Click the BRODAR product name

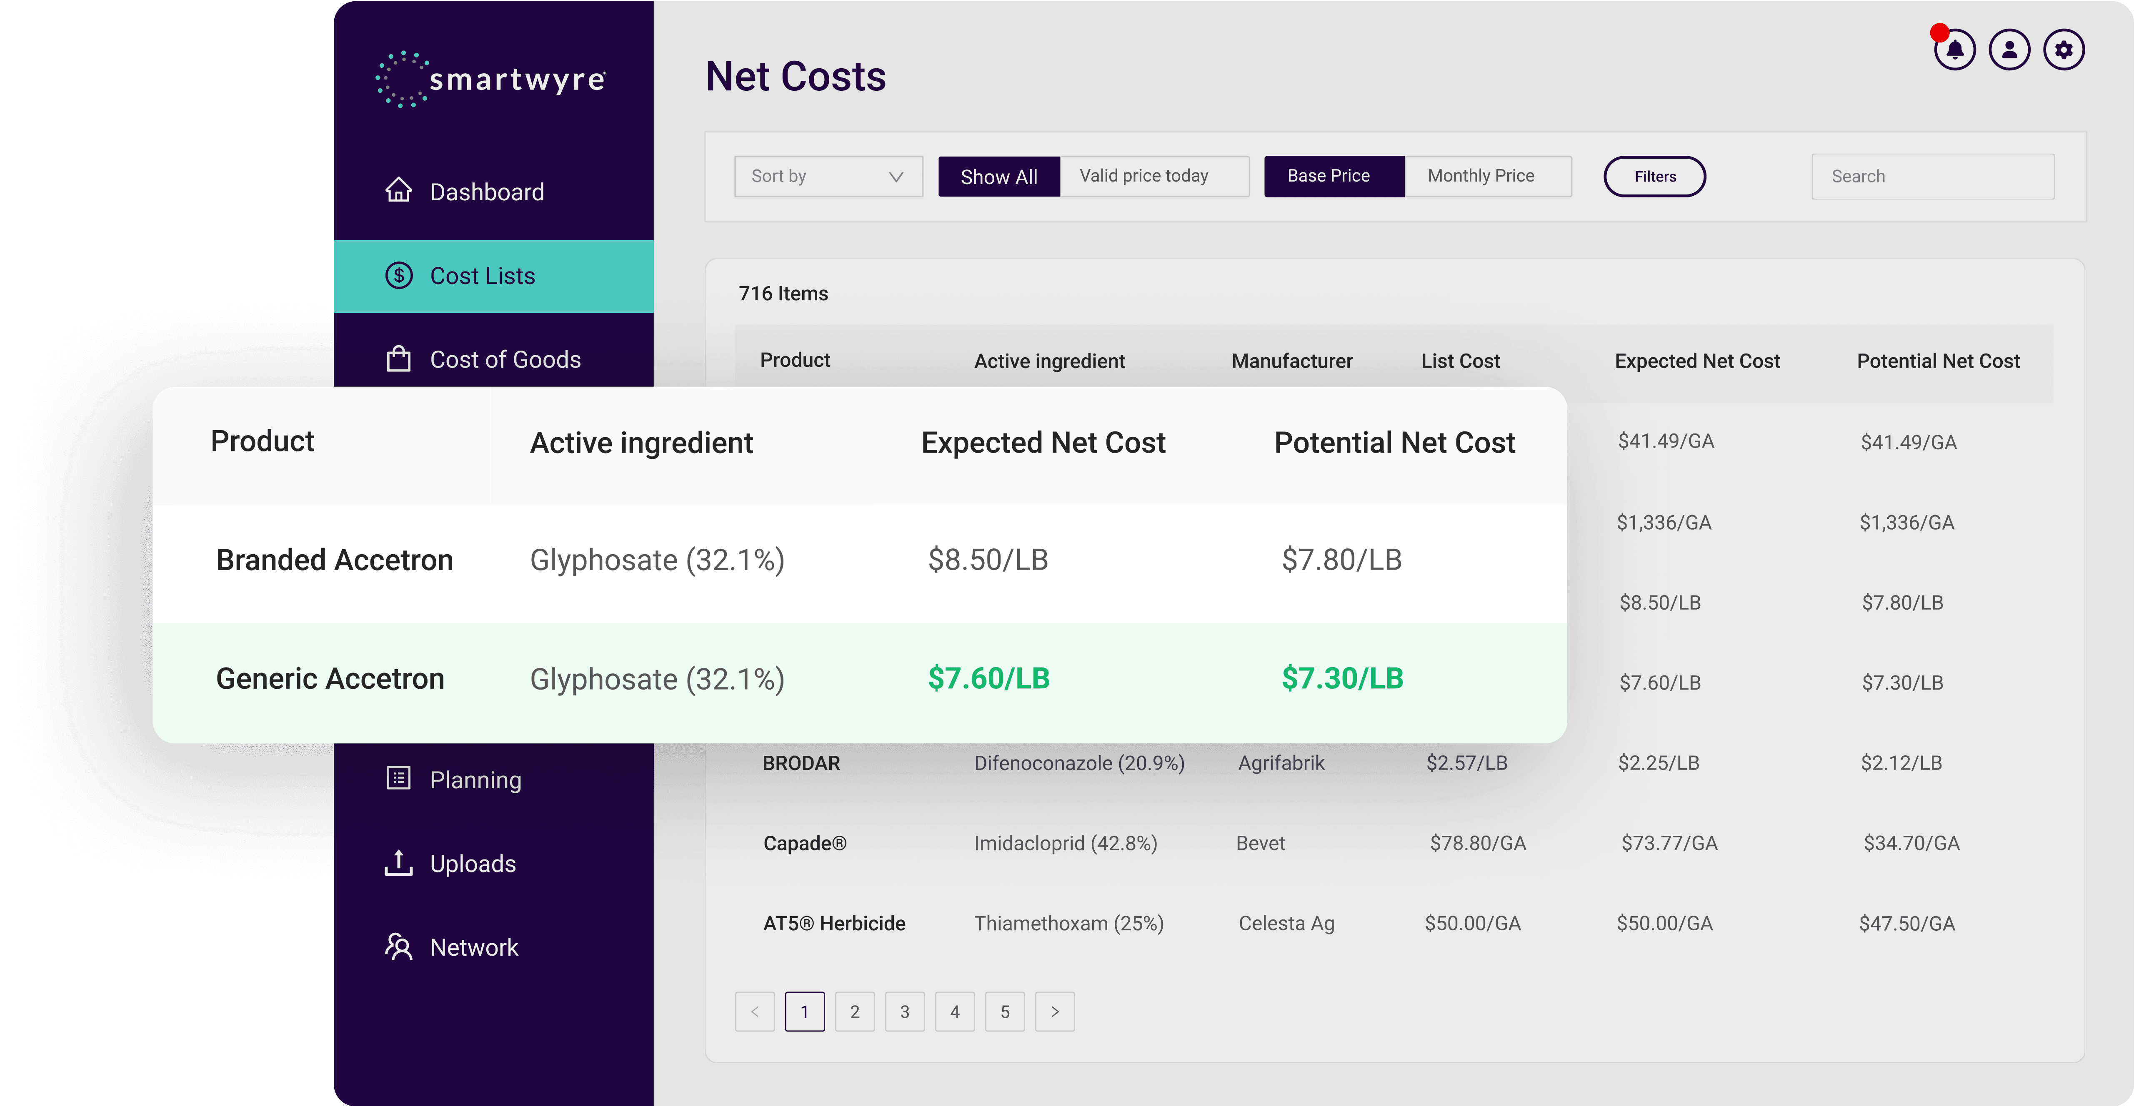(x=801, y=762)
